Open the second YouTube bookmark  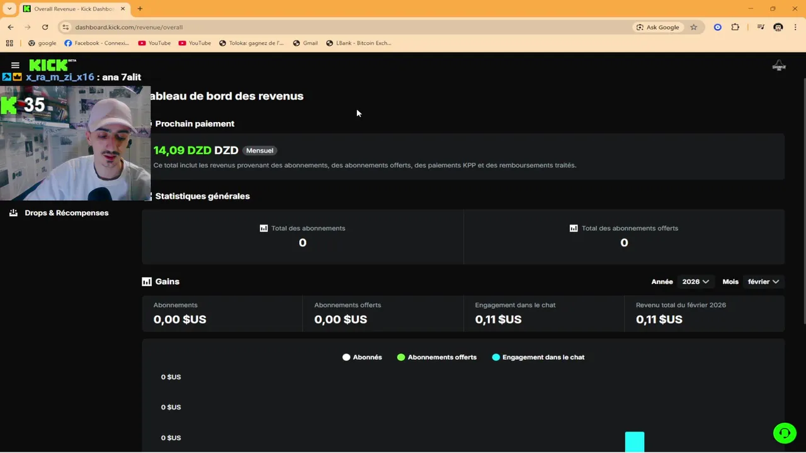pyautogui.click(x=195, y=43)
